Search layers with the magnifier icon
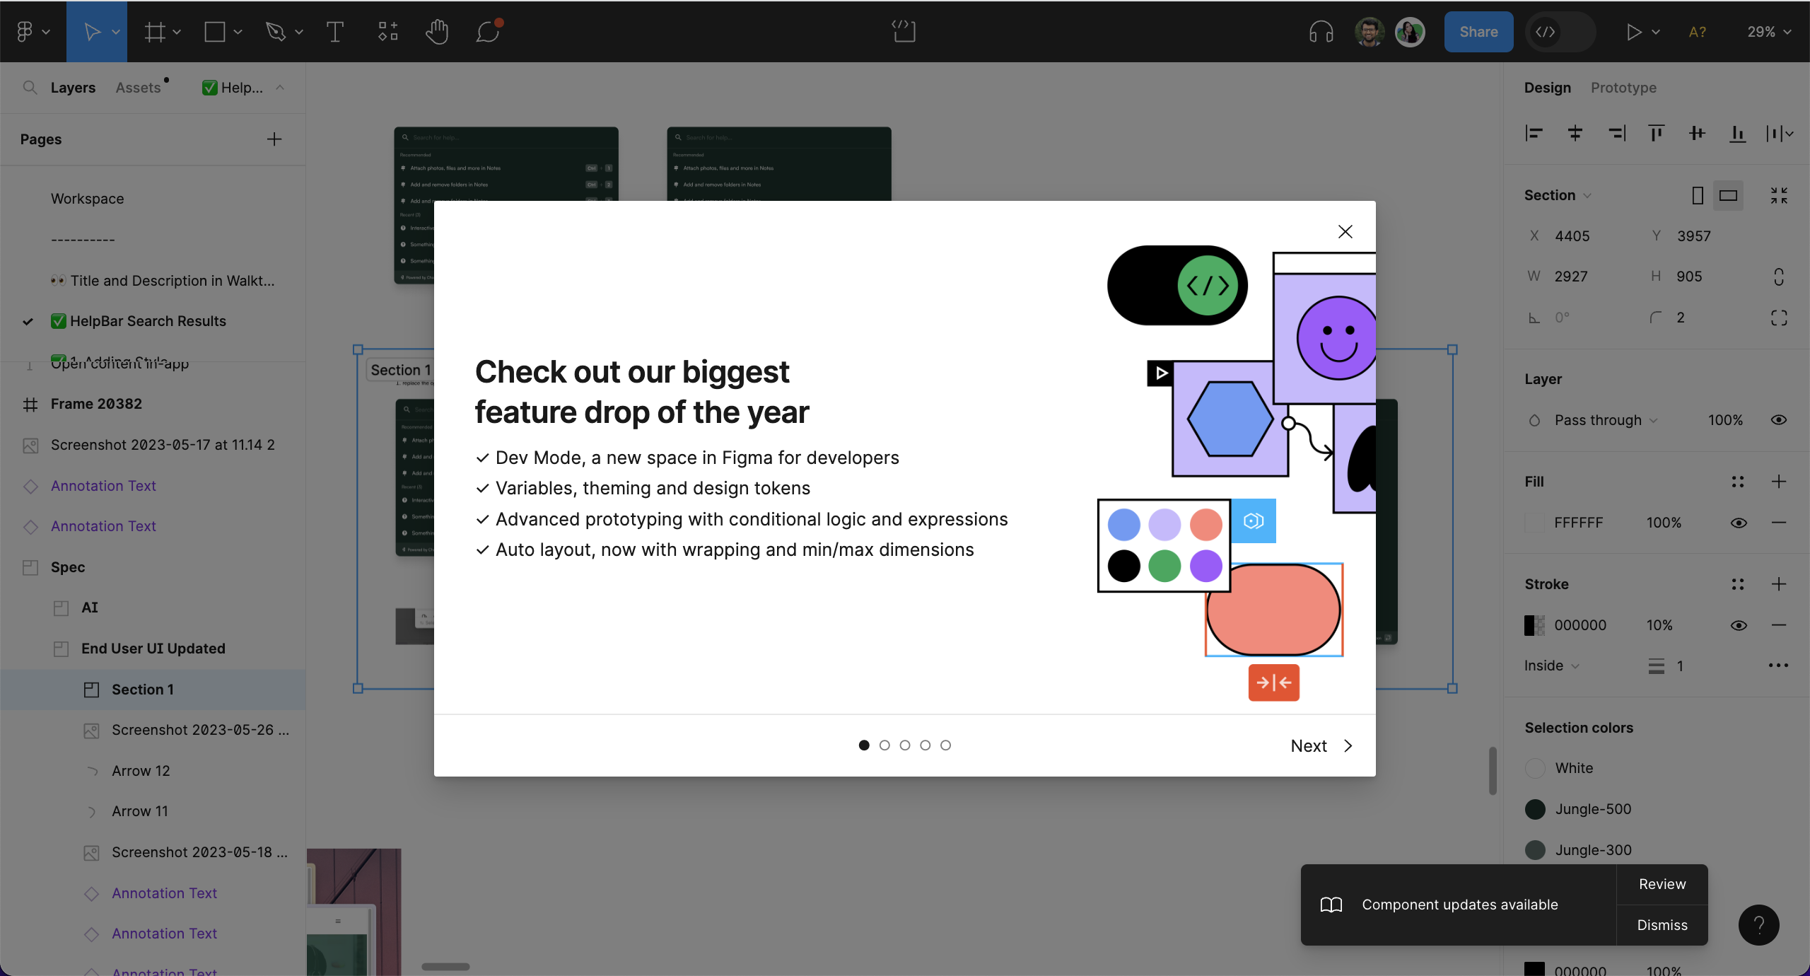The width and height of the screenshot is (1810, 976). point(30,88)
